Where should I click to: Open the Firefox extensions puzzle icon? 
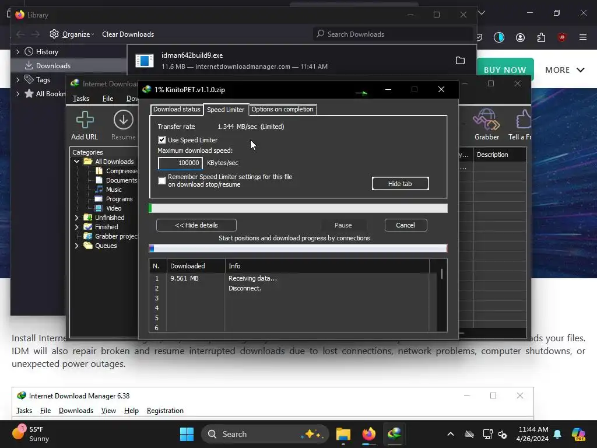(x=541, y=37)
